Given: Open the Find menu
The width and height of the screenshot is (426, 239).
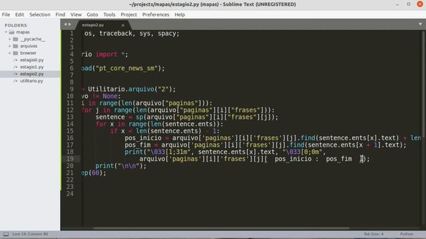Looking at the screenshot, I should coord(61,15).
